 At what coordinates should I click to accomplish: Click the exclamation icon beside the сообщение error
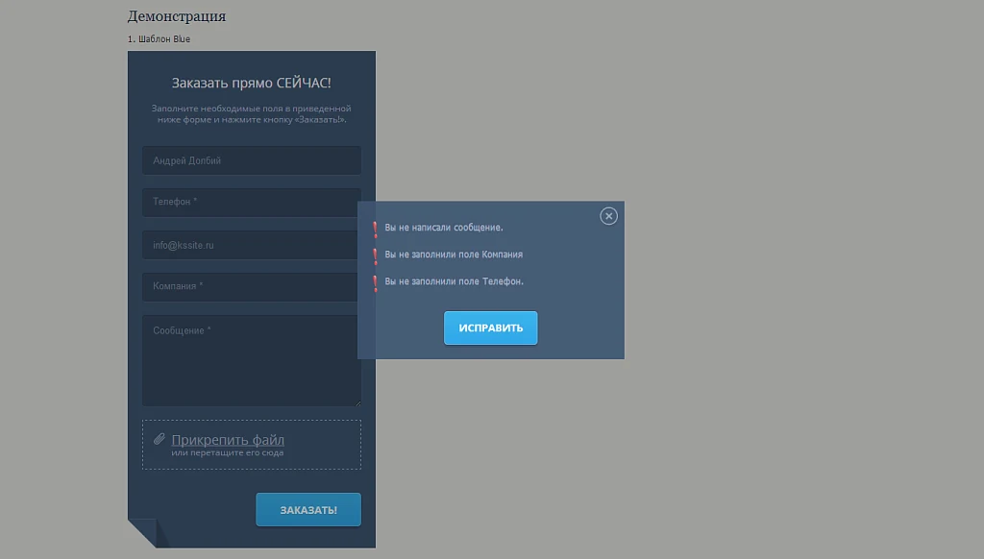(376, 229)
